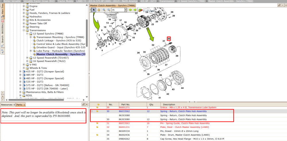The image size is (287, 141).
Task: Select Master Clutch Assembly - Synchro (TM88) tab
Action: point(113,6)
